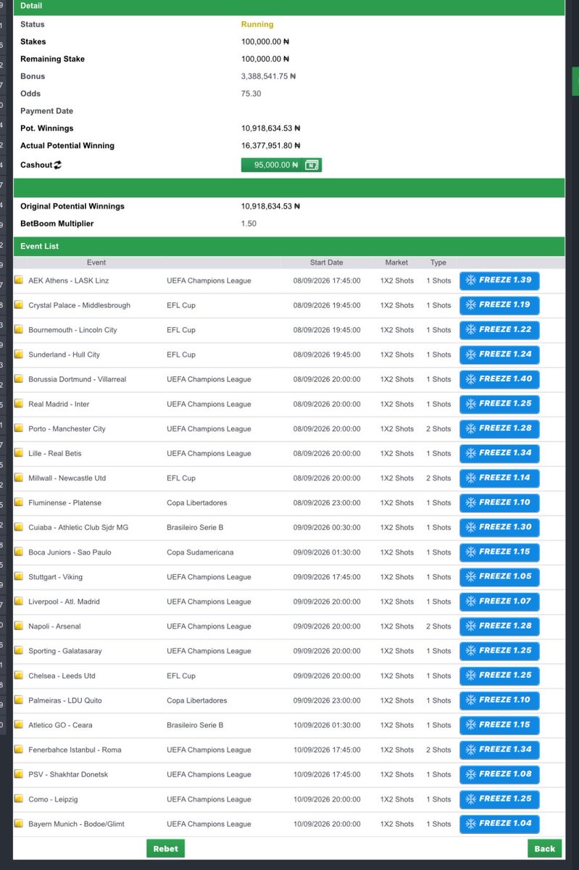Freeze Bournemouth - Lincoln City at 1.22
This screenshot has height=870, width=579.
pos(499,329)
